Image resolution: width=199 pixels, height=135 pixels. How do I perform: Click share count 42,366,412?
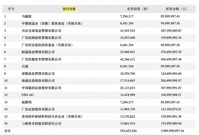pos(128,59)
